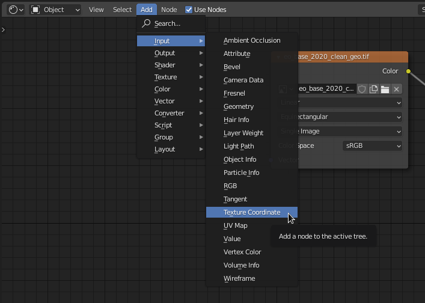Expand the Input submenu
Image resolution: width=425 pixels, height=303 pixels.
point(171,41)
